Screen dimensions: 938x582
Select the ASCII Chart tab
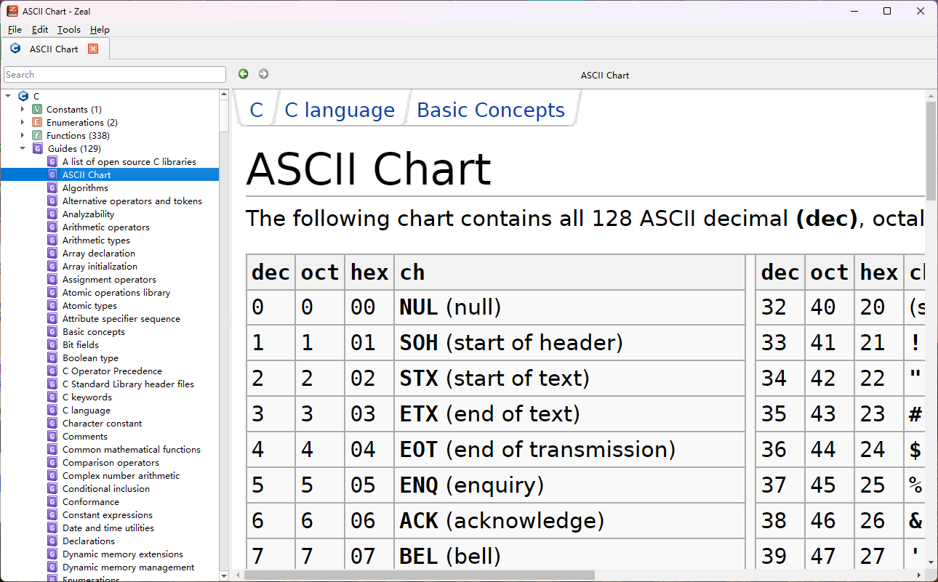click(55, 49)
